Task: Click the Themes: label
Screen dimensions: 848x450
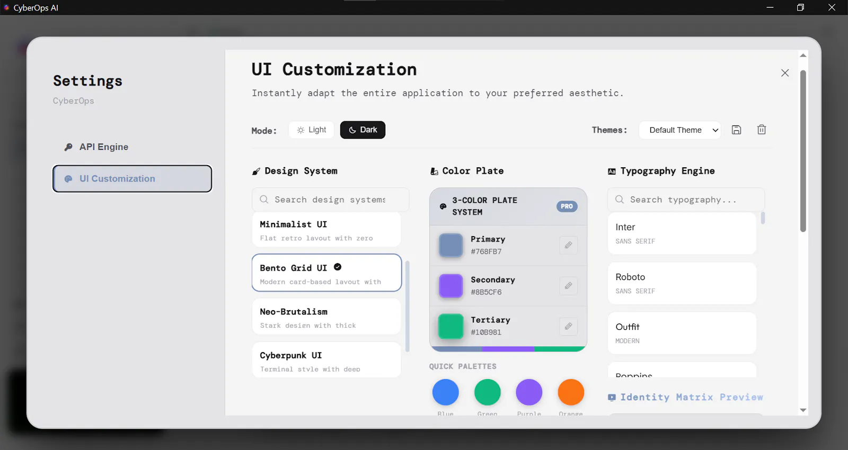Action: pyautogui.click(x=609, y=130)
